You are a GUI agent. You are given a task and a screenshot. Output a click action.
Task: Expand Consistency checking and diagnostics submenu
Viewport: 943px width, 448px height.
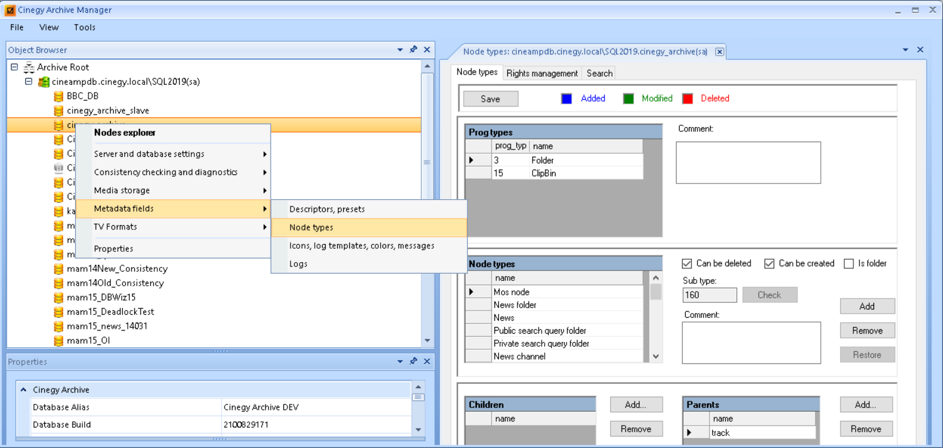point(172,172)
